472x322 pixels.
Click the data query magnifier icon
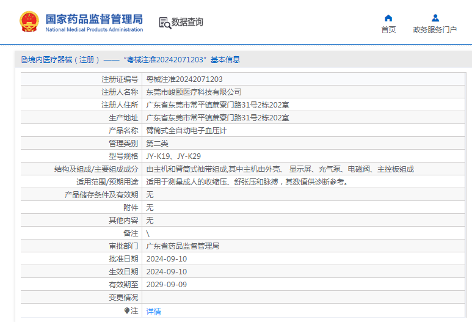[x=165, y=23]
